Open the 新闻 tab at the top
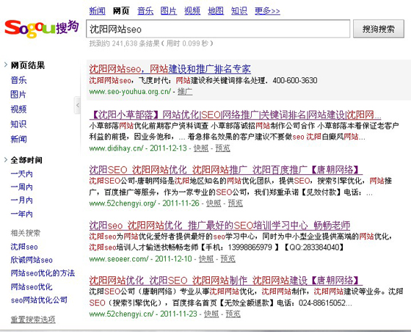411x332 pixels. coord(97,11)
